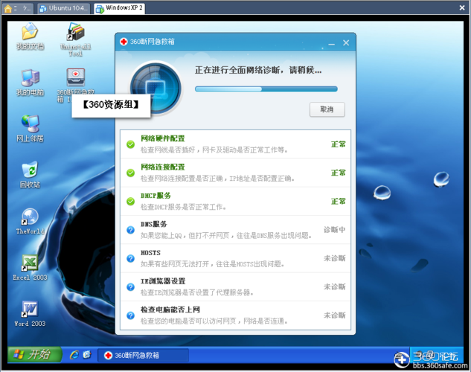Click the 取消 cancel button

(x=327, y=109)
